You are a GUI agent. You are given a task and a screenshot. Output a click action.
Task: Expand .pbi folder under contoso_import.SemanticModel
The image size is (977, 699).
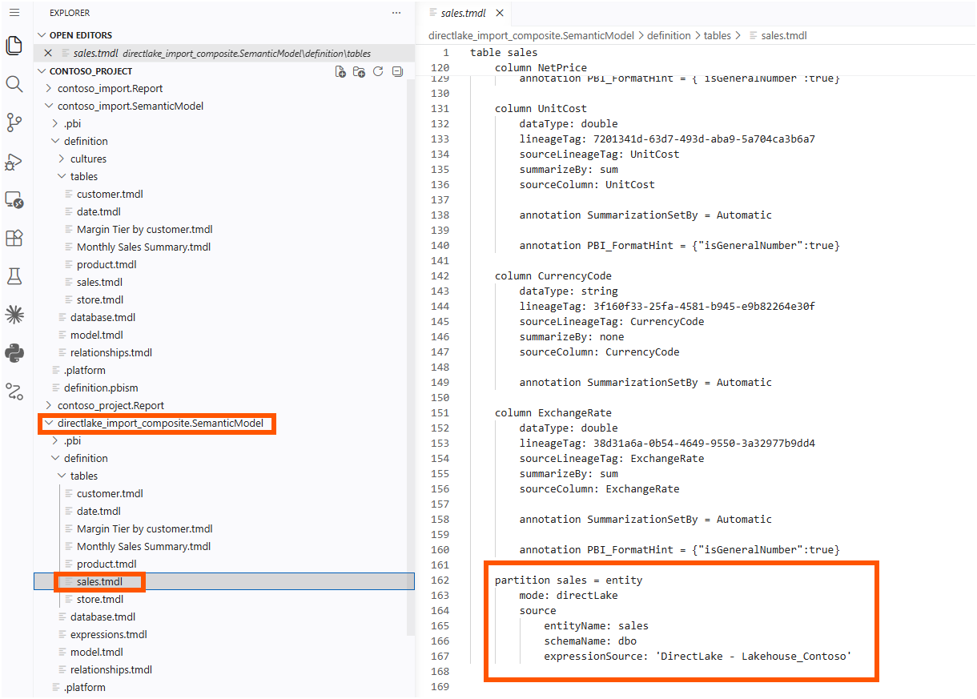pyautogui.click(x=72, y=123)
